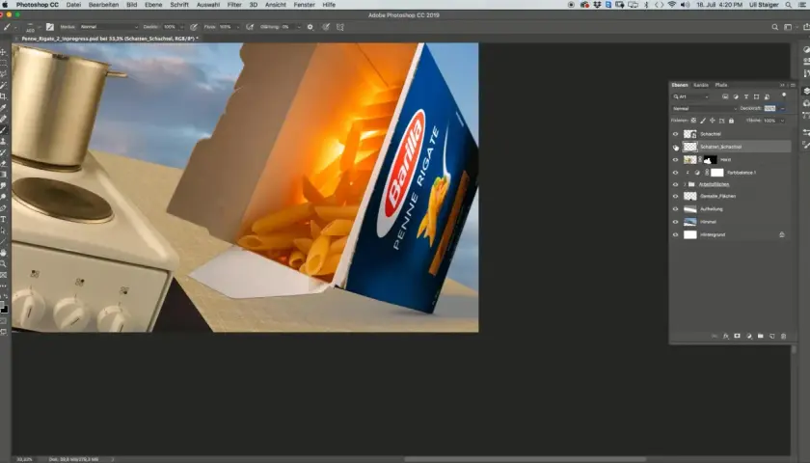The height and width of the screenshot is (463, 810).
Task: Open the layers panel flyout menu
Action: coord(793,85)
